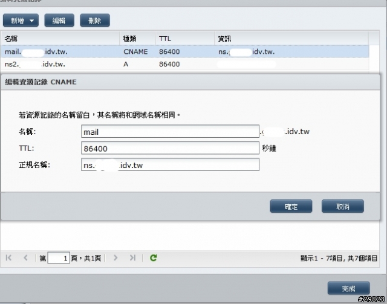387x304 pixels.
Task: Click the 86400 TTL cell of ns2 row
Action: (x=169, y=64)
